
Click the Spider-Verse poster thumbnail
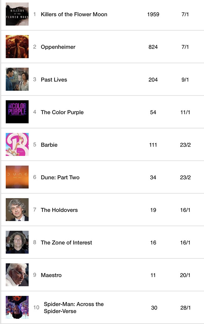17,307
